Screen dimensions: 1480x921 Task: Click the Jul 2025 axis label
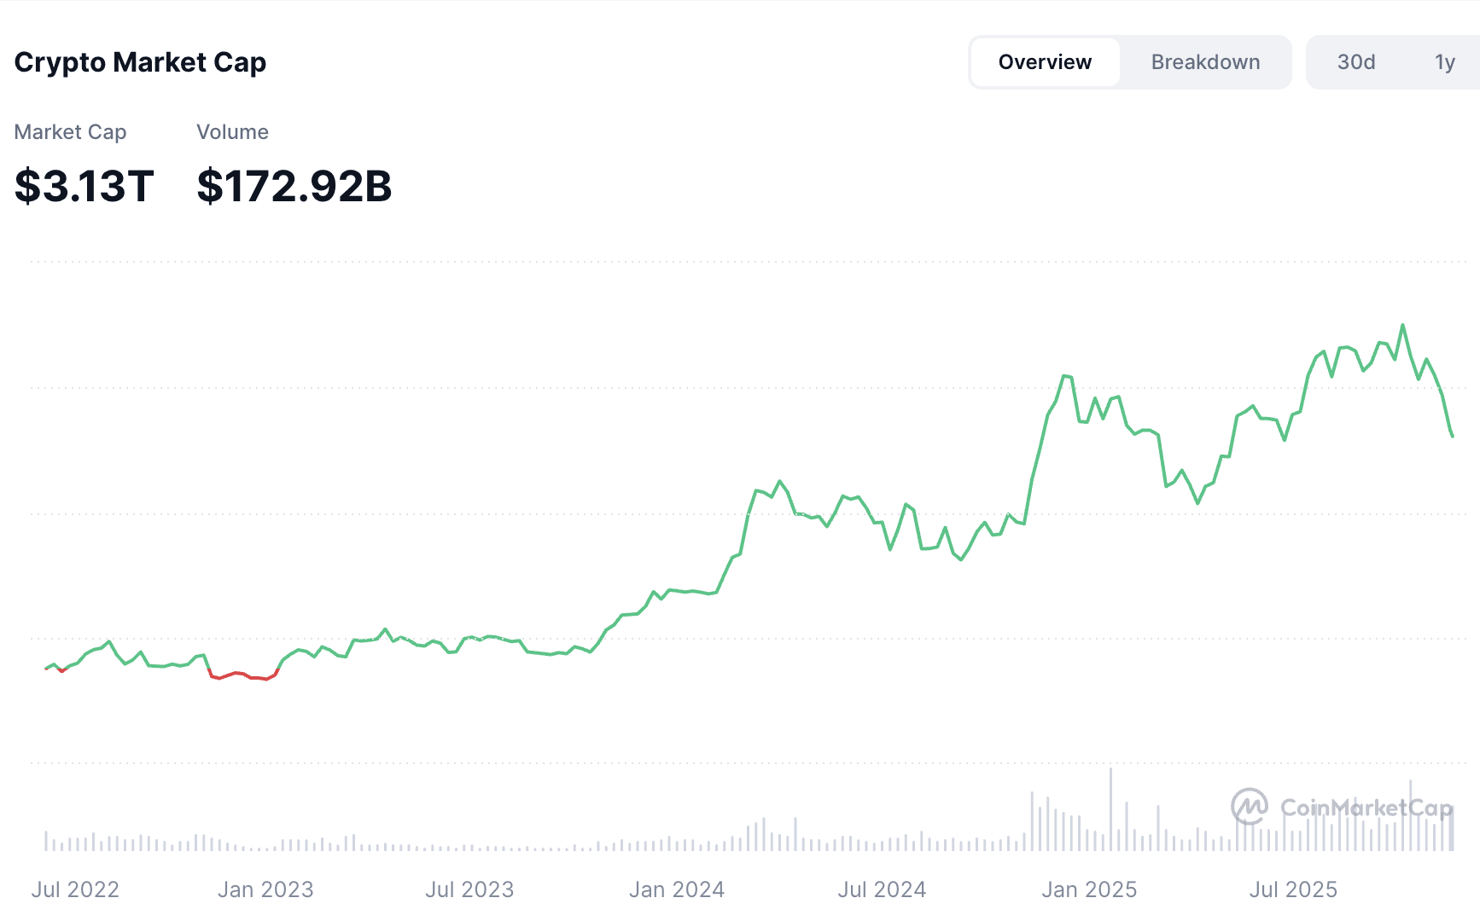tap(1293, 889)
